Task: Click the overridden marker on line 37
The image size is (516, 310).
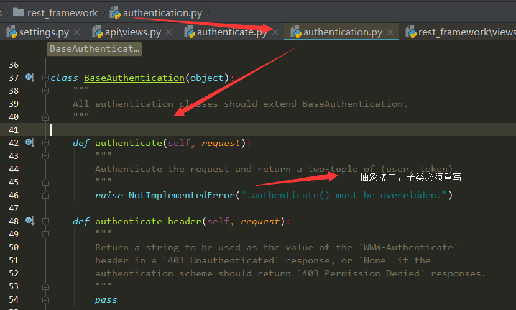Action: pos(30,78)
